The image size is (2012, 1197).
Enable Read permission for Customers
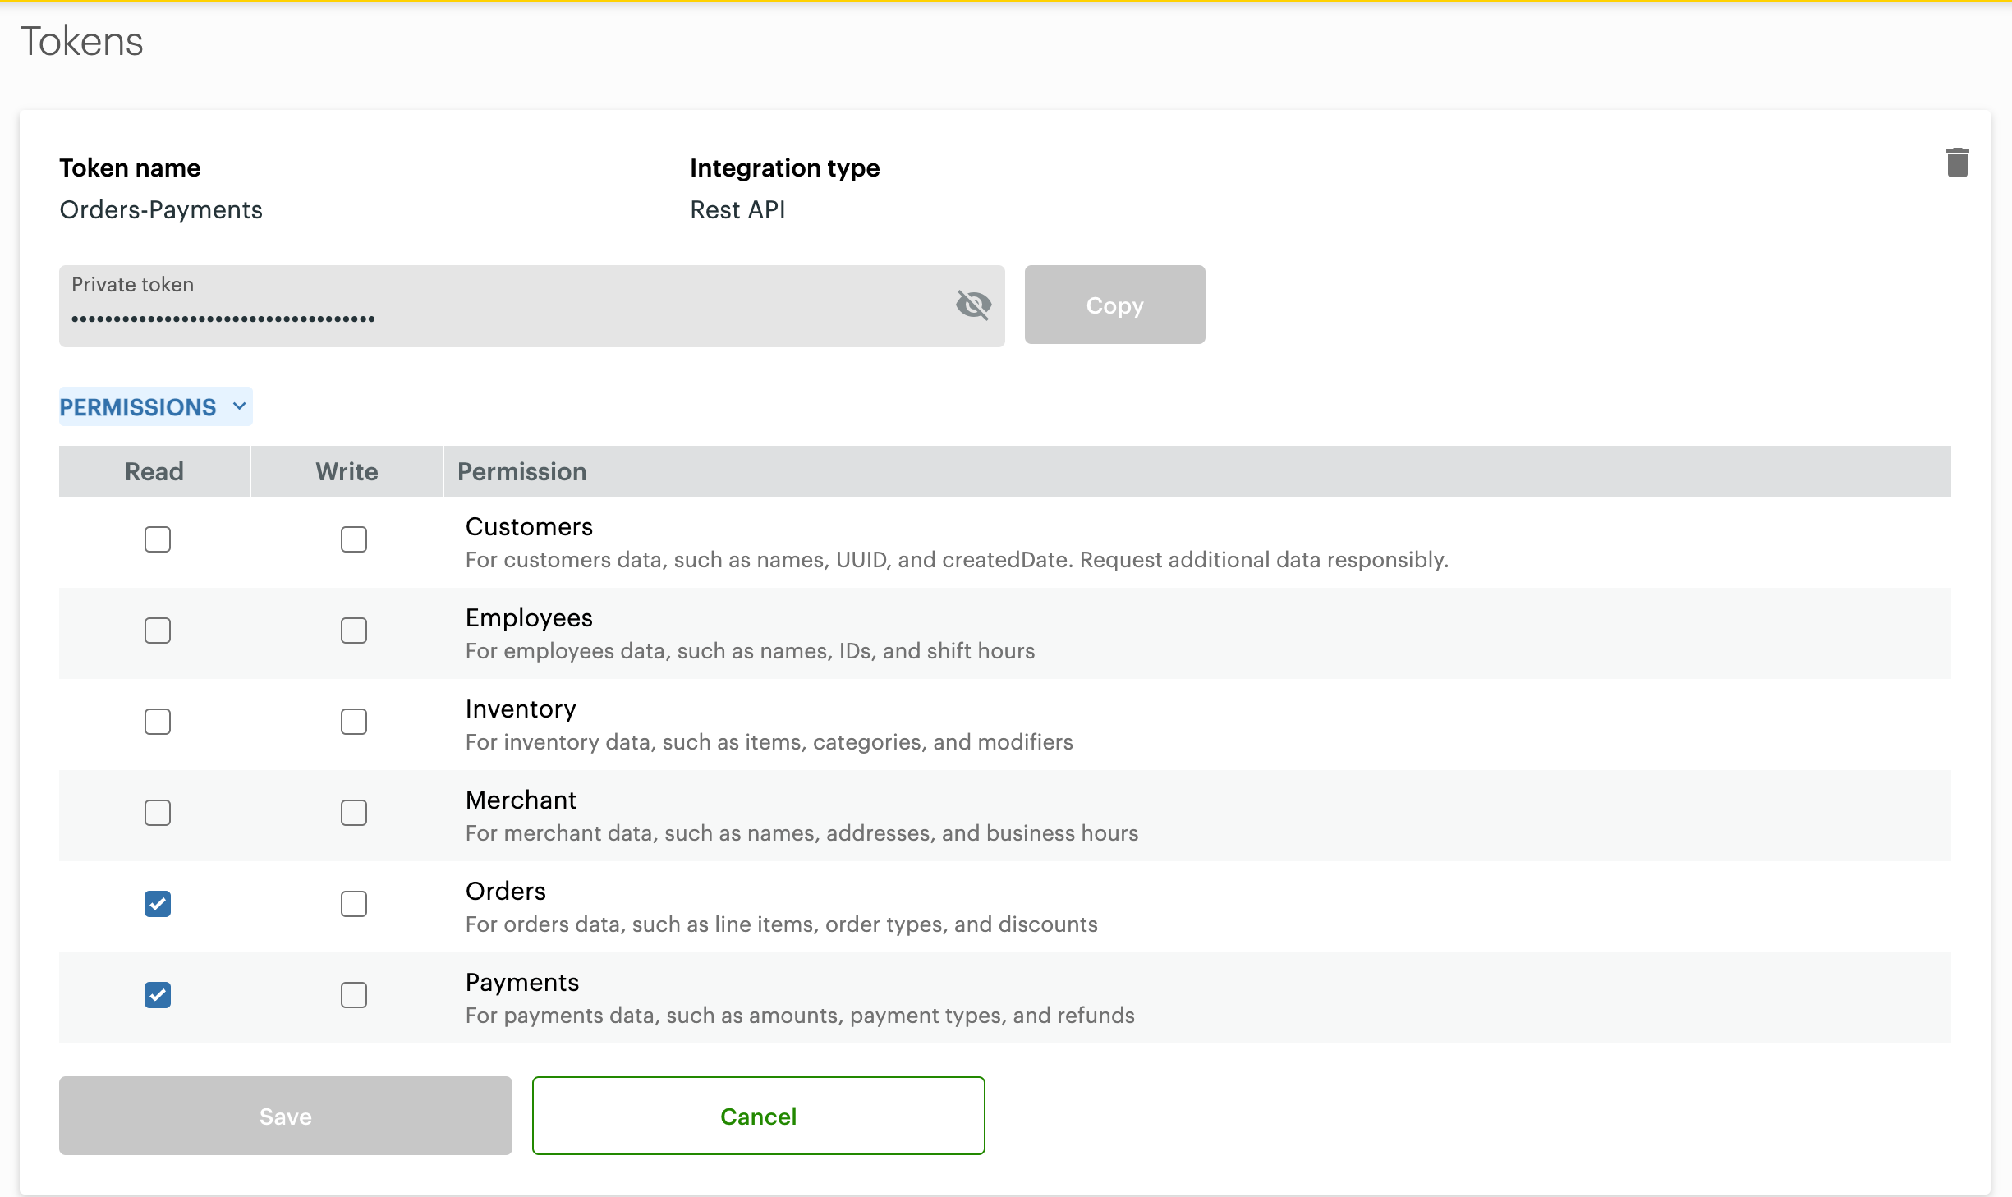[157, 539]
